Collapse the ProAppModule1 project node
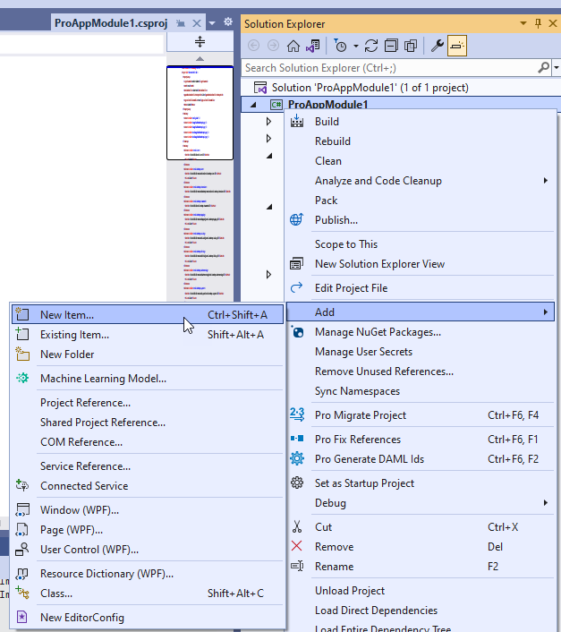The width and height of the screenshot is (561, 632). (252, 106)
